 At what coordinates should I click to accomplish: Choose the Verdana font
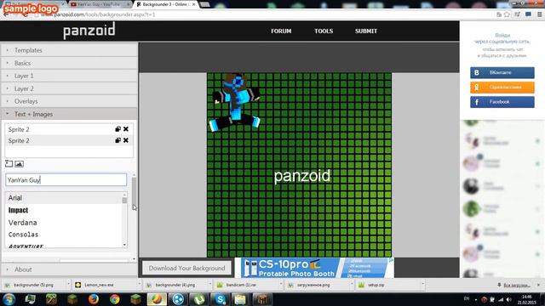click(65, 223)
